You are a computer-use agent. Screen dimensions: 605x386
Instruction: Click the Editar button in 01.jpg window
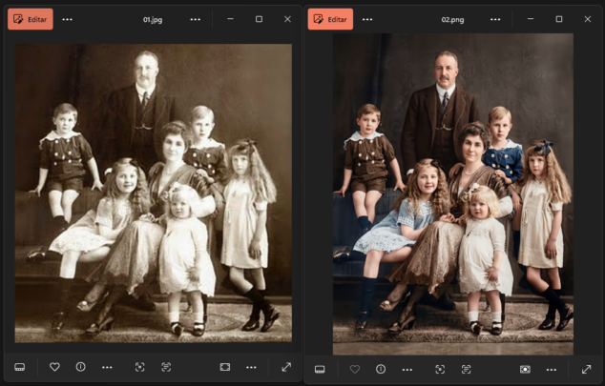30,19
